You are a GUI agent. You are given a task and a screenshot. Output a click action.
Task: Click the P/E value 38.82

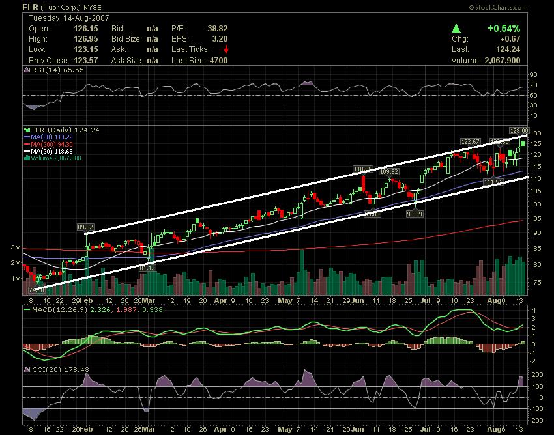(218, 29)
